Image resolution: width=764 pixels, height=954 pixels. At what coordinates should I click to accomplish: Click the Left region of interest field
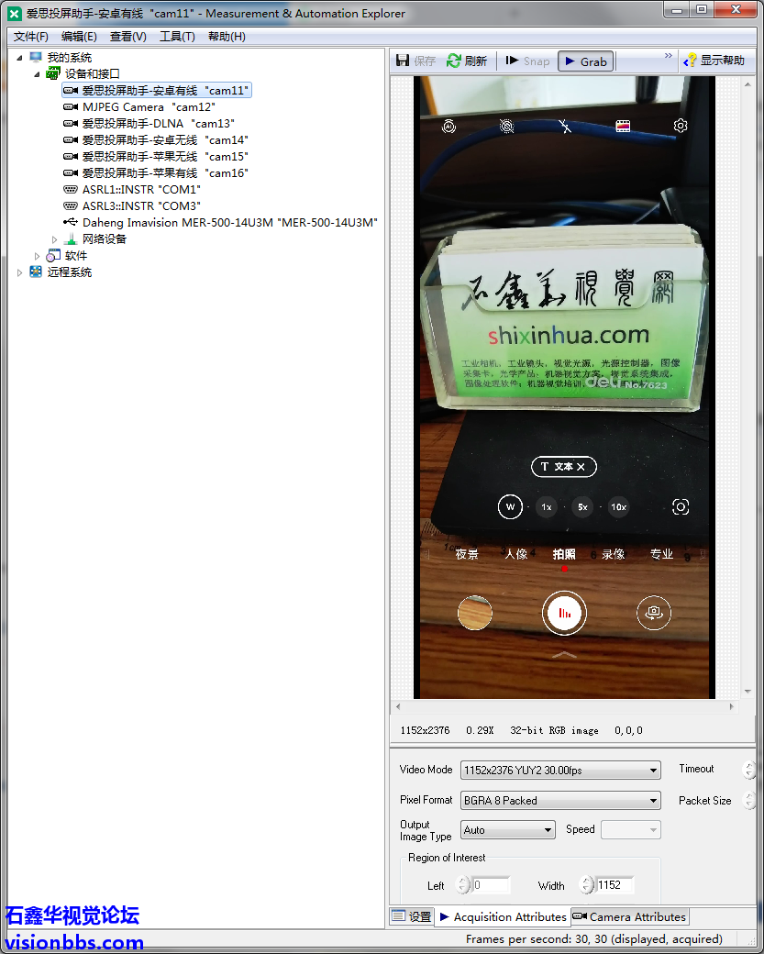[x=492, y=885]
